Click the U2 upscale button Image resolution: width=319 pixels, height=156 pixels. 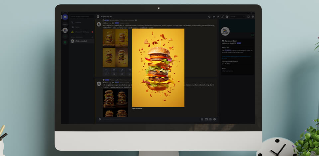pyautogui.click(x=114, y=70)
